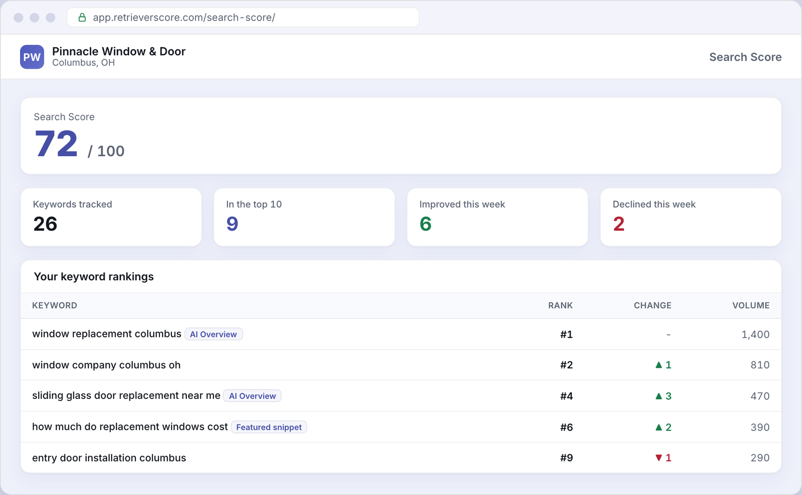802x495 pixels.
Task: Click the CHANGE column header
Action: tap(653, 306)
